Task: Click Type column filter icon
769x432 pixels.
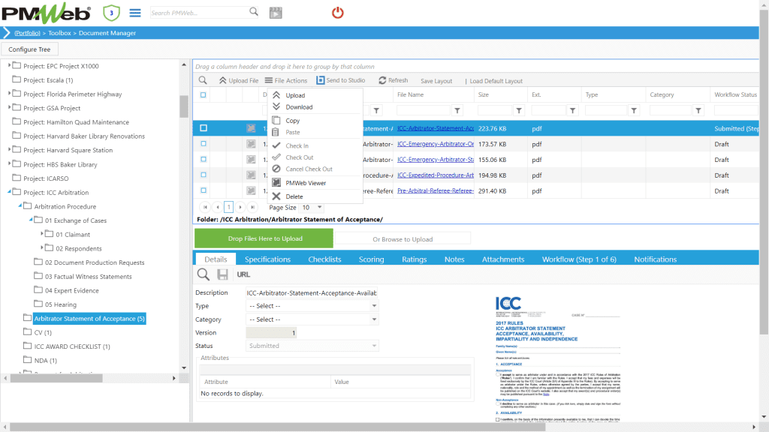Action: [634, 111]
